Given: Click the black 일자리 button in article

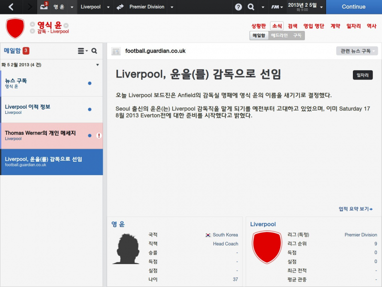Looking at the screenshot, I should click(362, 75).
